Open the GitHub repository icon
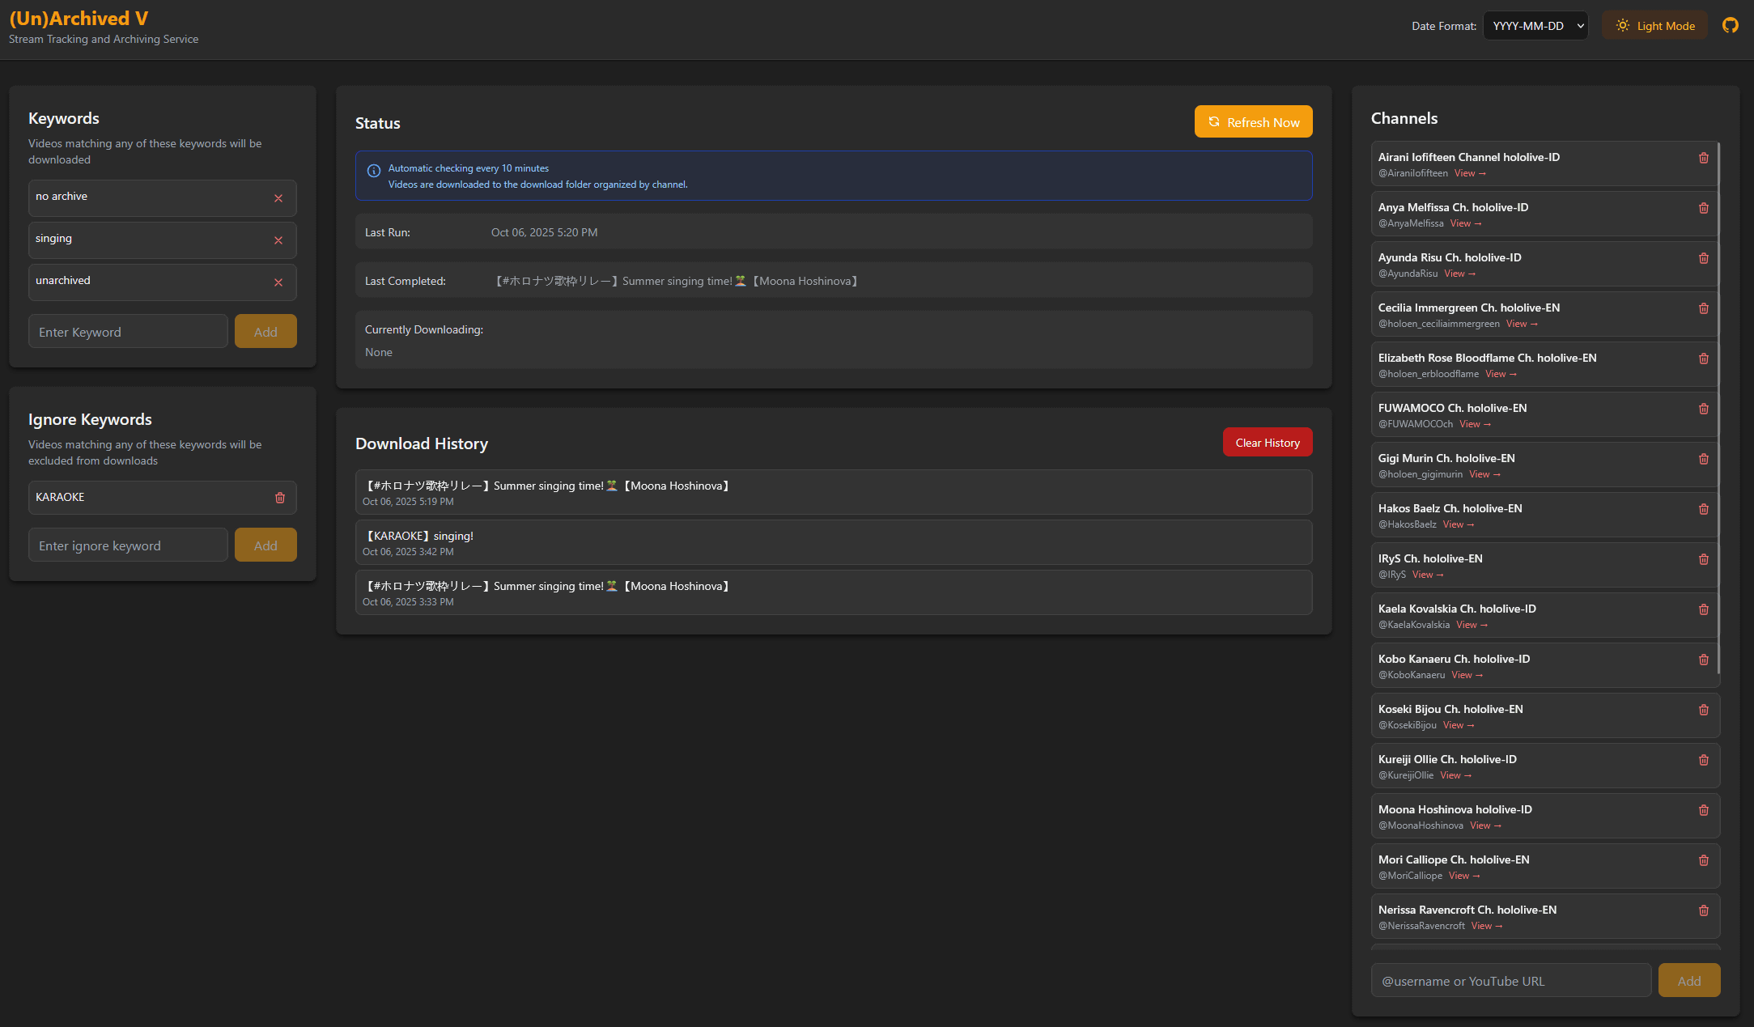The image size is (1754, 1027). point(1730,26)
